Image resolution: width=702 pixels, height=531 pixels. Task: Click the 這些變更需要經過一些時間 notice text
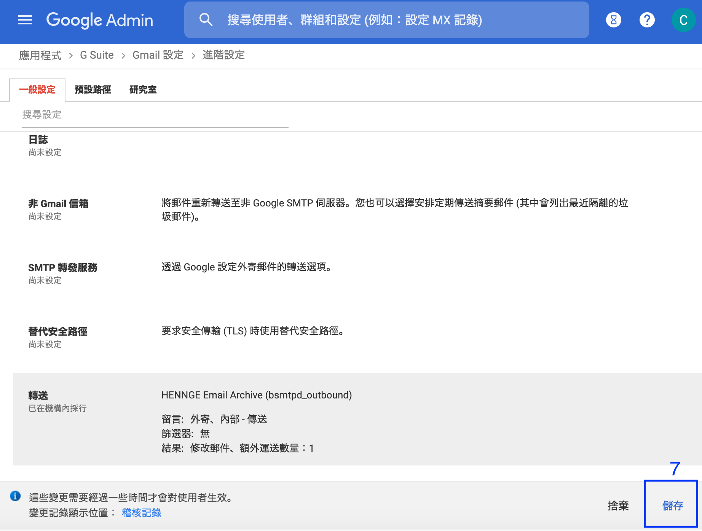(132, 497)
